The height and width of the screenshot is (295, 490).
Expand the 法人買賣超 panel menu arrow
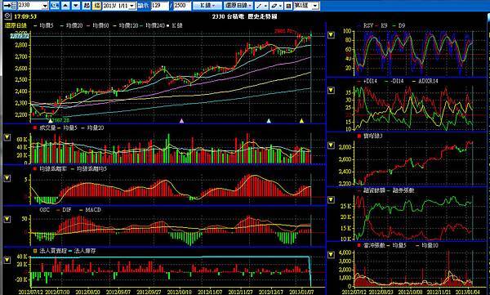[7, 260]
